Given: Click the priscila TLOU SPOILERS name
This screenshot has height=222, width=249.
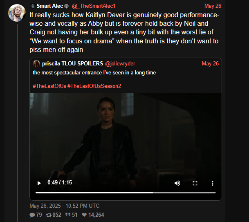Looking at the screenshot, I should click(72, 63).
